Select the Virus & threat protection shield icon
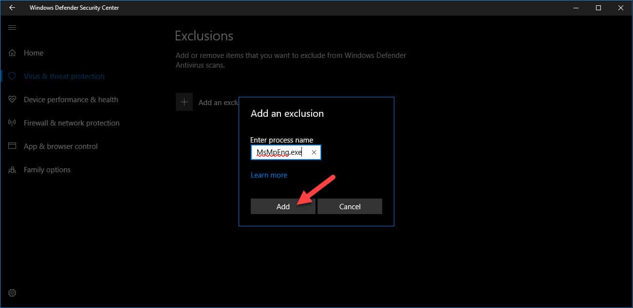The width and height of the screenshot is (633, 308). click(x=13, y=76)
